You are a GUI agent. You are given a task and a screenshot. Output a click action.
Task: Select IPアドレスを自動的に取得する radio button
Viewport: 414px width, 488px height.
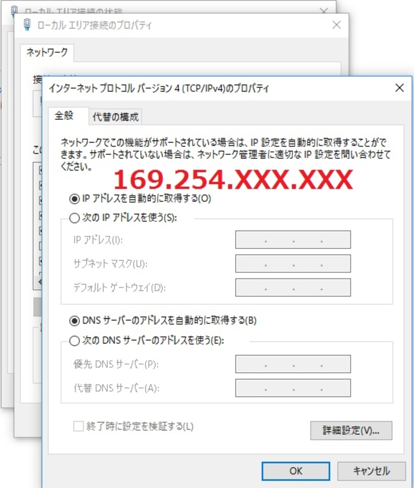pos(74,199)
